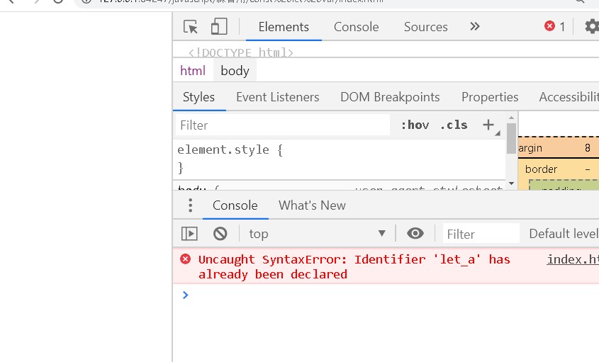Open the top context dropdown
Image resolution: width=599 pixels, height=362 pixels.
tap(317, 234)
